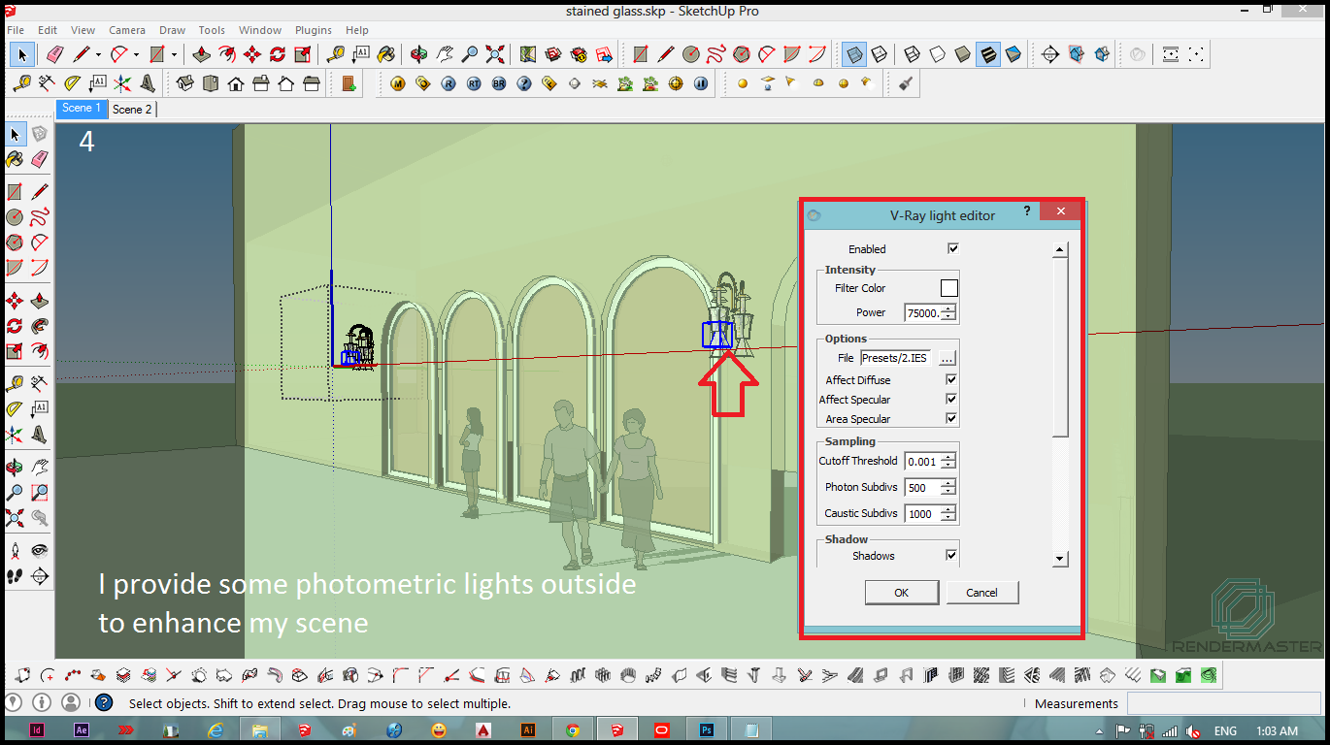
Task: Activate the Offset tool in left toolbar
Action: point(40,350)
